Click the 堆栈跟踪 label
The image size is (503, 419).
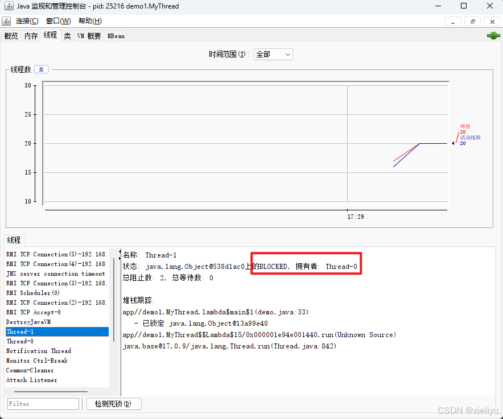point(138,300)
